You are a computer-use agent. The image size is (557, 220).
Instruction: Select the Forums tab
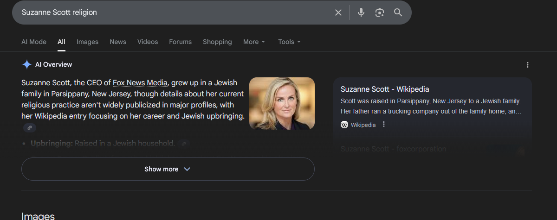pos(180,42)
